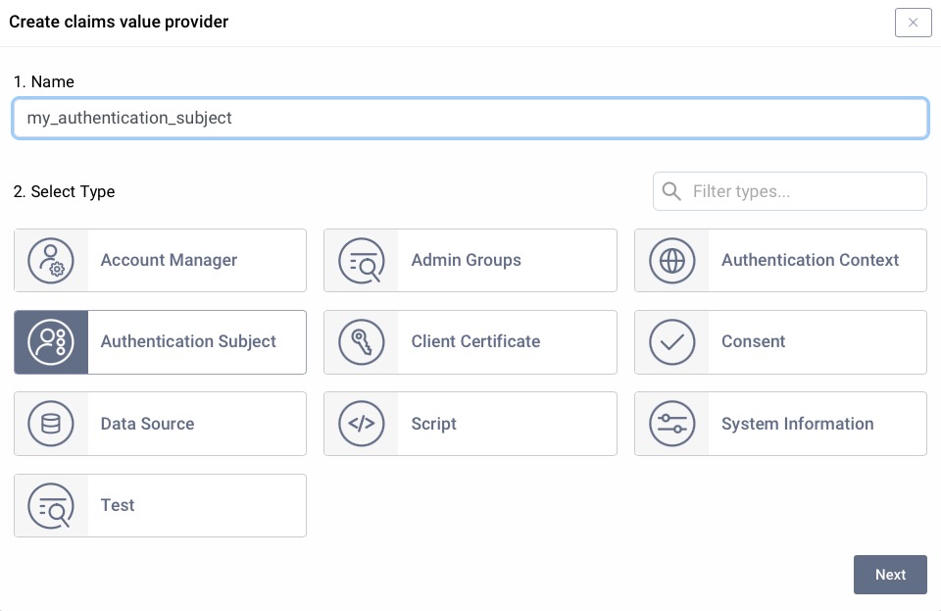Choose the Admin Groups type tile
This screenshot has height=611, width=941.
click(x=470, y=260)
